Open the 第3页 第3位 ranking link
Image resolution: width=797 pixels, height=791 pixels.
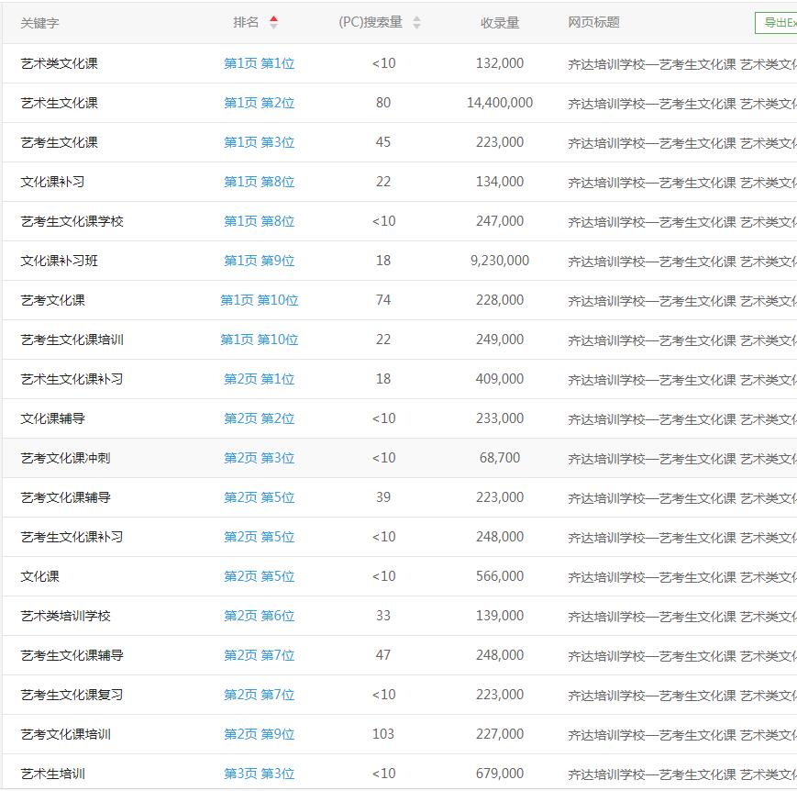click(260, 774)
